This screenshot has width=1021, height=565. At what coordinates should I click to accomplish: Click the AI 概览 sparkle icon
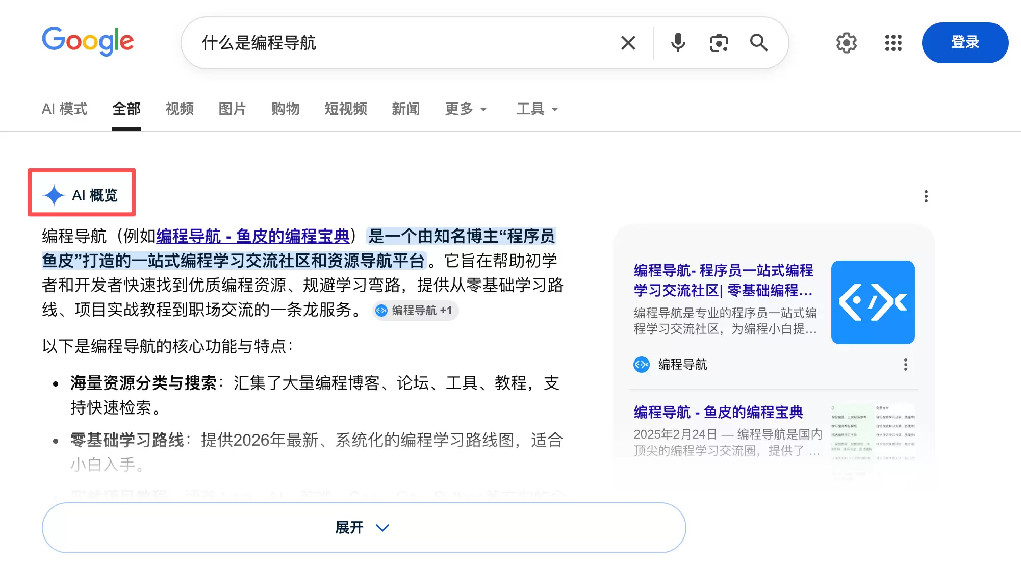click(54, 195)
